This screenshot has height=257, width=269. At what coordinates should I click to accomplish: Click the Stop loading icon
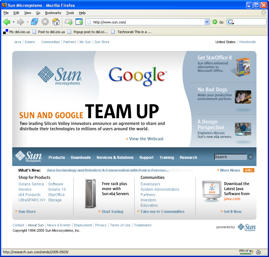coord(45,22)
